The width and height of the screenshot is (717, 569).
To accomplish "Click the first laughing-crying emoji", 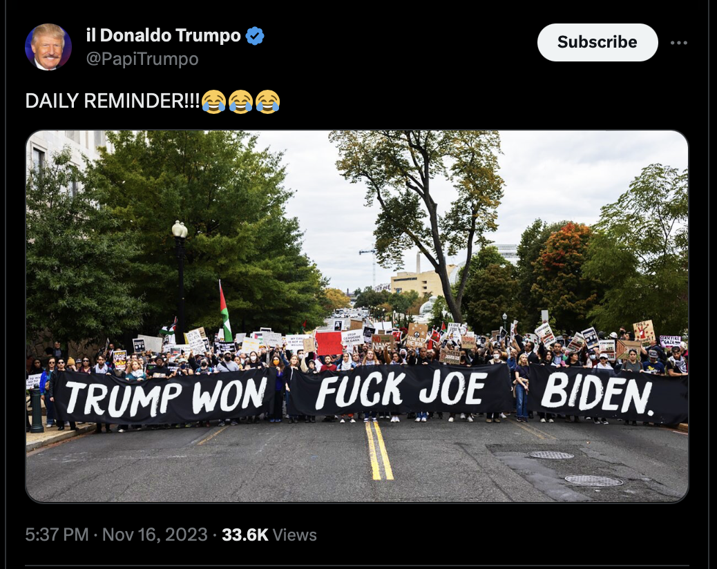I will click(213, 102).
